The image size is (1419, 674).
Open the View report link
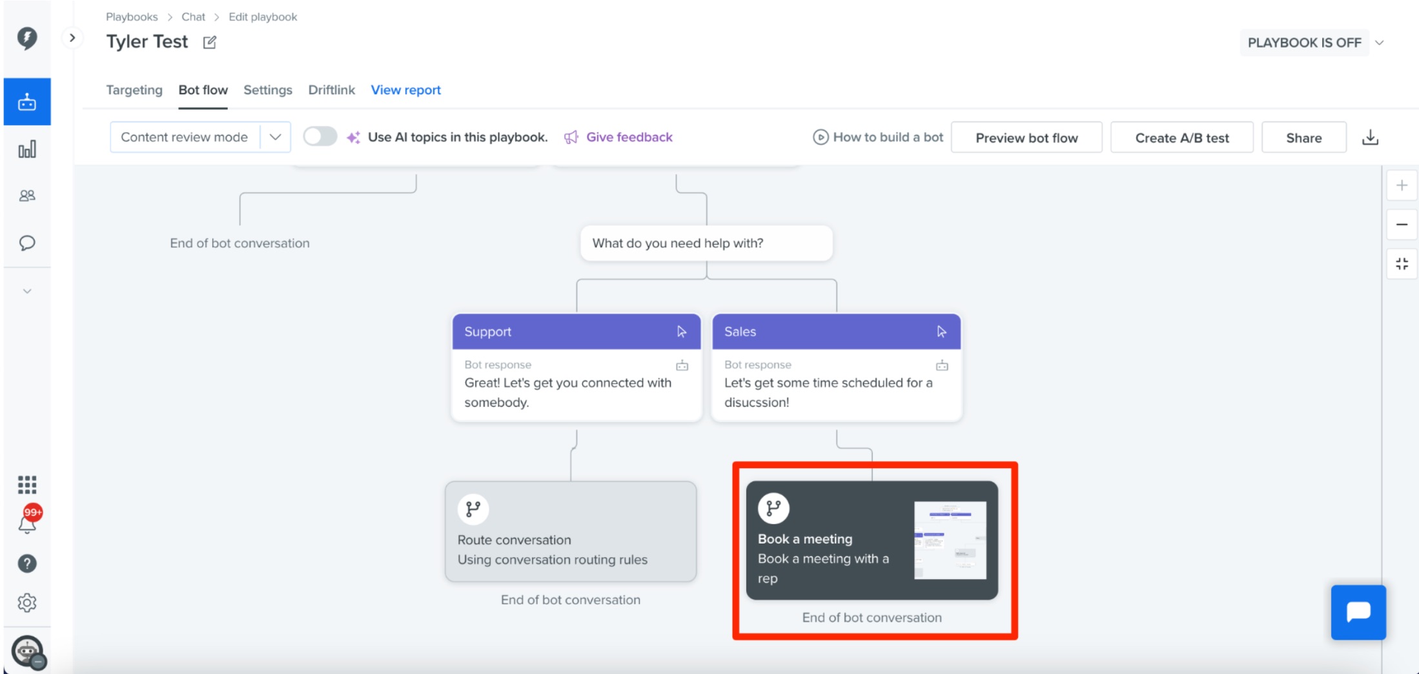(x=405, y=90)
